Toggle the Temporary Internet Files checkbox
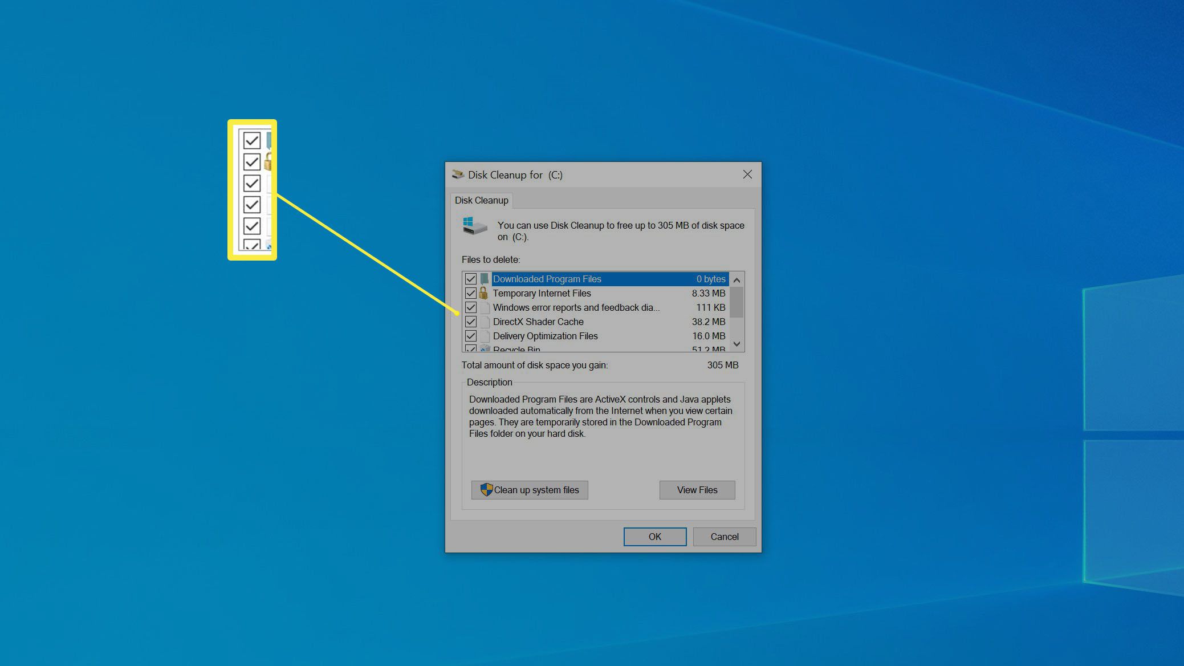The height and width of the screenshot is (666, 1184). coord(470,293)
